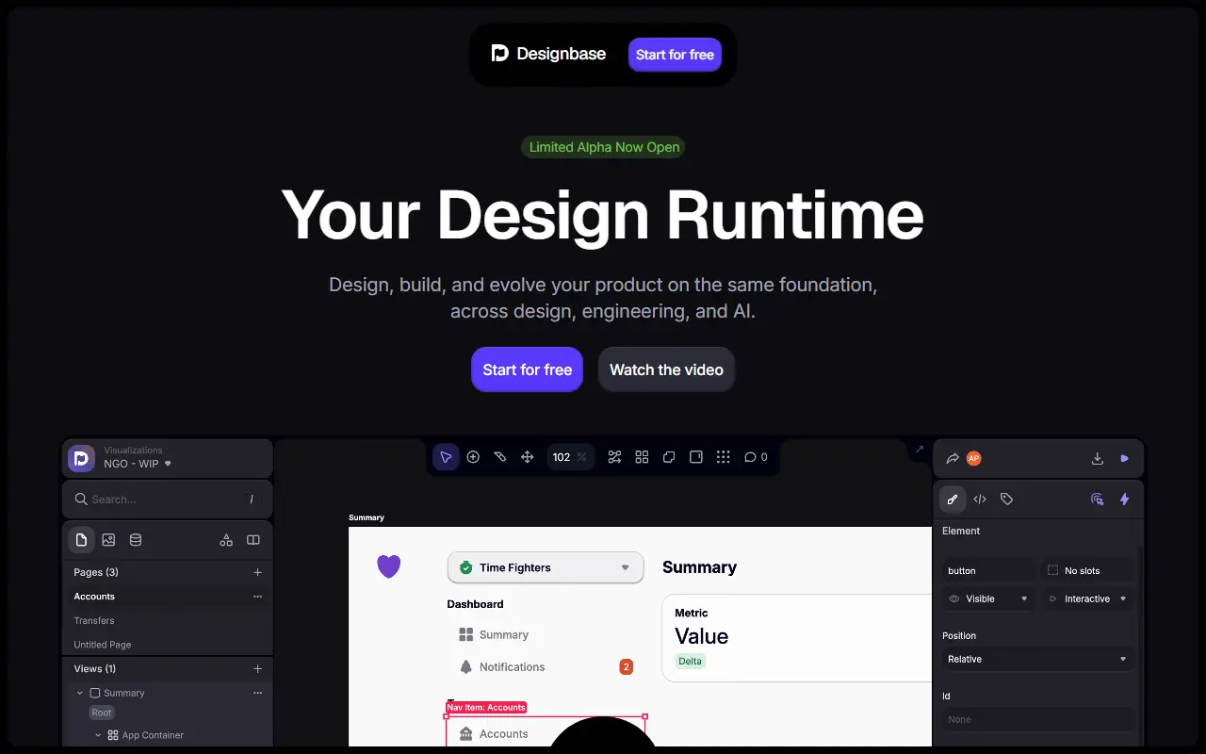Click the Limited Alpha Now Open badge
The image size is (1206, 754).
tap(604, 147)
